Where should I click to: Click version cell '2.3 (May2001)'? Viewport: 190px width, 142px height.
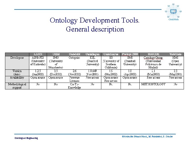(175, 73)
